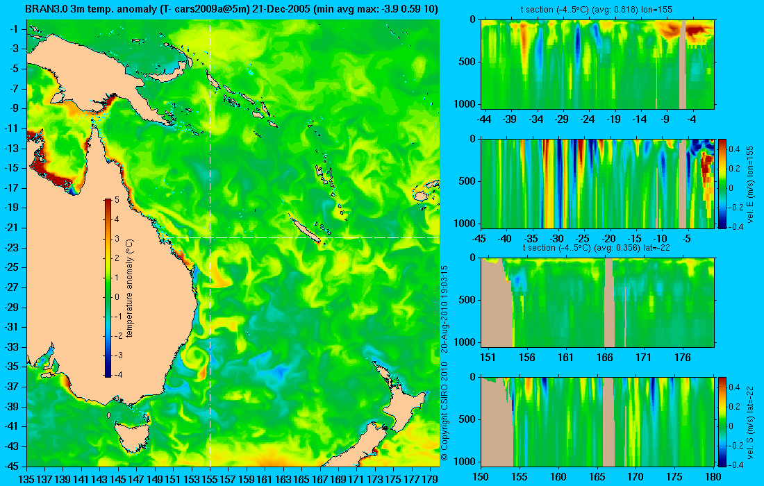Click the temperature anomaly color scale bar
The height and width of the screenshot is (486, 764).
[108, 287]
